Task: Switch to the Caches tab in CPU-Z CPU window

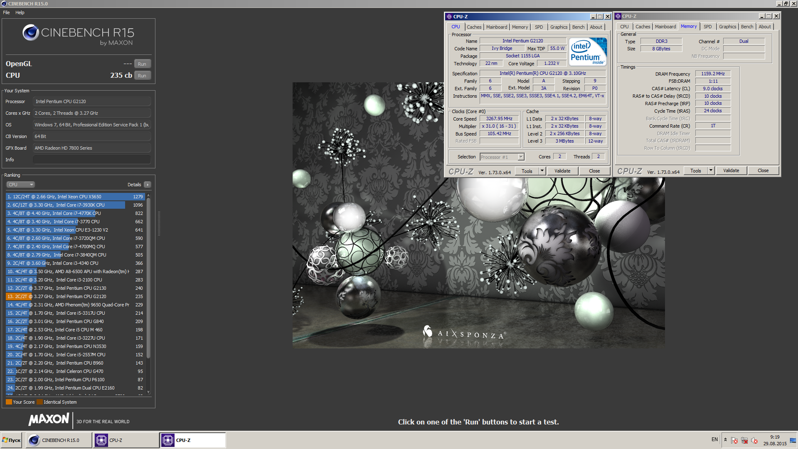Action: click(x=474, y=27)
